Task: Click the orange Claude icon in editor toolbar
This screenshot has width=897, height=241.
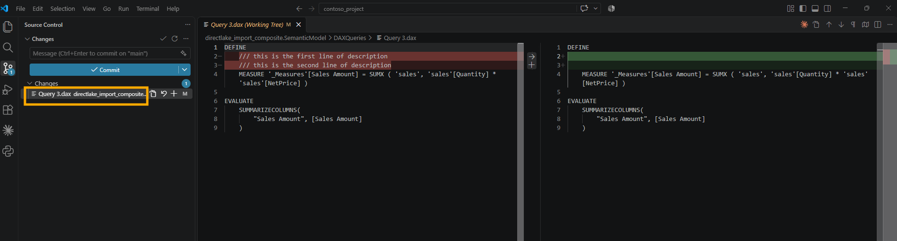Action: pos(804,24)
